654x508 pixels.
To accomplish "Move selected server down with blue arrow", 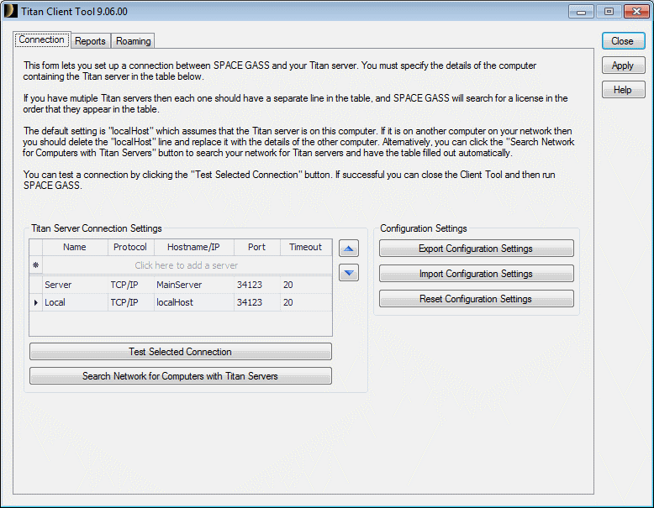I will [349, 273].
